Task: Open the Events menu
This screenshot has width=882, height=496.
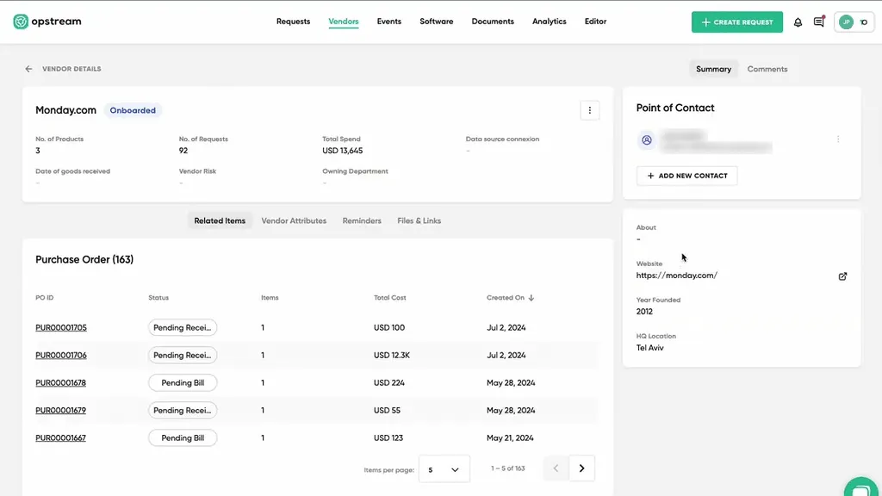Action: (x=388, y=22)
